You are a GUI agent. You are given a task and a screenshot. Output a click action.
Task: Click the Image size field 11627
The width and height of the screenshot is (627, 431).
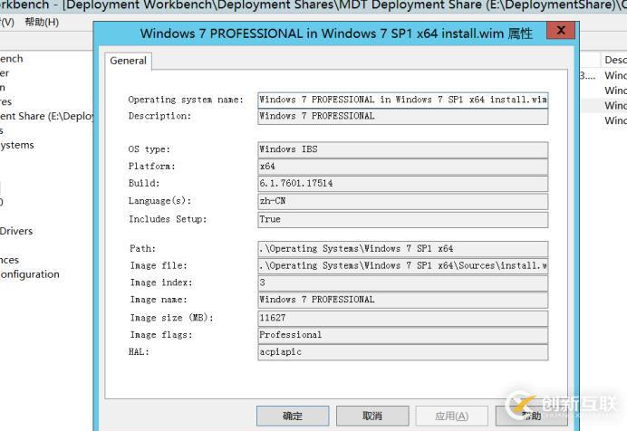pos(402,318)
